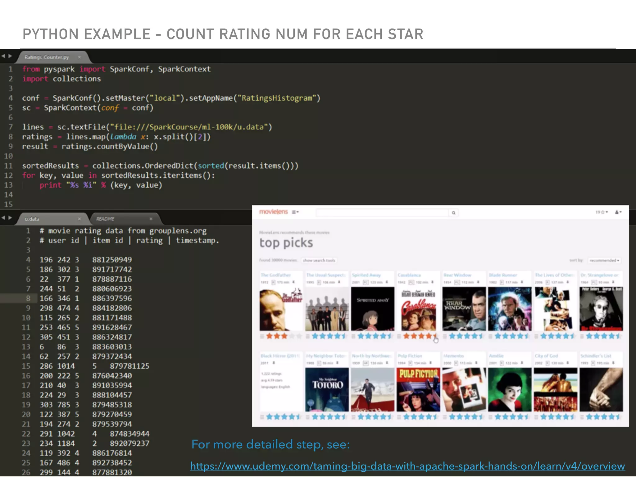636x477 pixels.
Task: Click the wishlist bookmark icon for Rear Window
Action: point(478,282)
